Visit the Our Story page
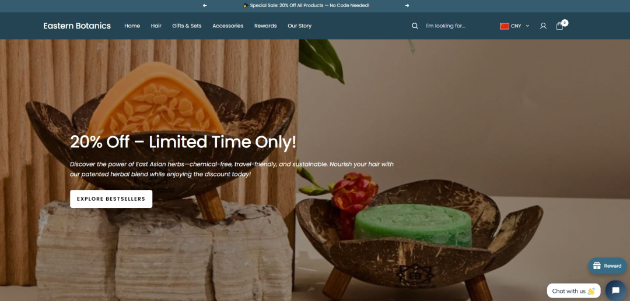This screenshot has width=630, height=301. pos(299,26)
